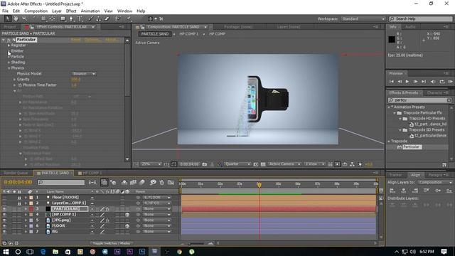Toggle Physics Time Factor stopwatch
Viewport: 455px width, 256px height.
click(x=20, y=85)
